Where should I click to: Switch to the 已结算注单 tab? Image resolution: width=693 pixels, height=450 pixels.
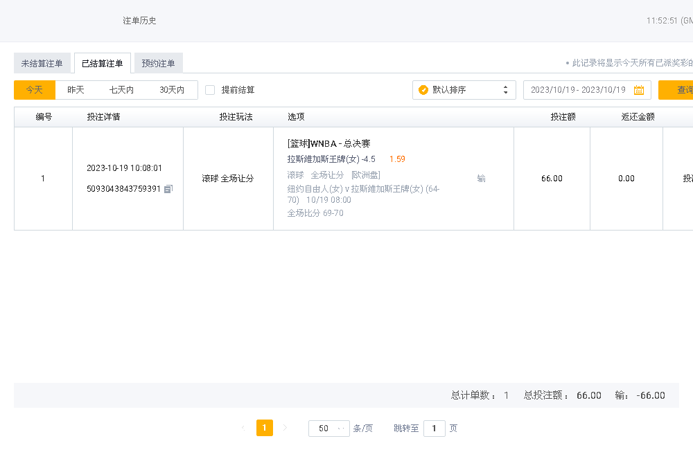[x=103, y=63]
